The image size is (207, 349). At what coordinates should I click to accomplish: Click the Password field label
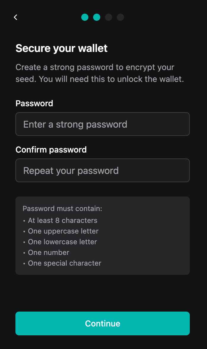(x=34, y=103)
